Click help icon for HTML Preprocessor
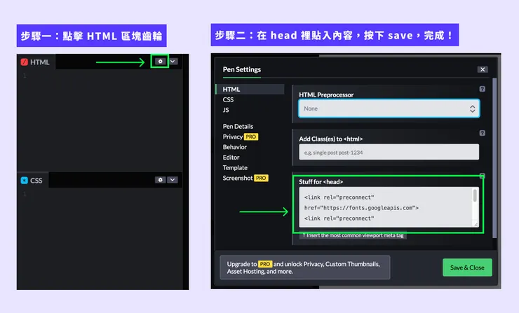The image size is (519, 313). click(x=483, y=89)
